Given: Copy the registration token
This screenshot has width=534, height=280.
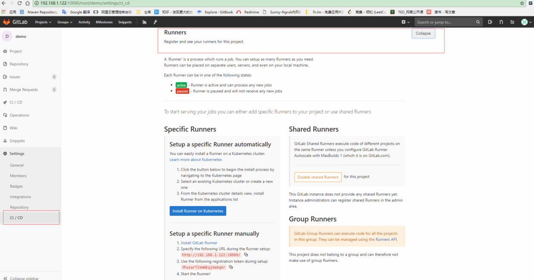Looking at the screenshot, I should [x=231, y=267].
